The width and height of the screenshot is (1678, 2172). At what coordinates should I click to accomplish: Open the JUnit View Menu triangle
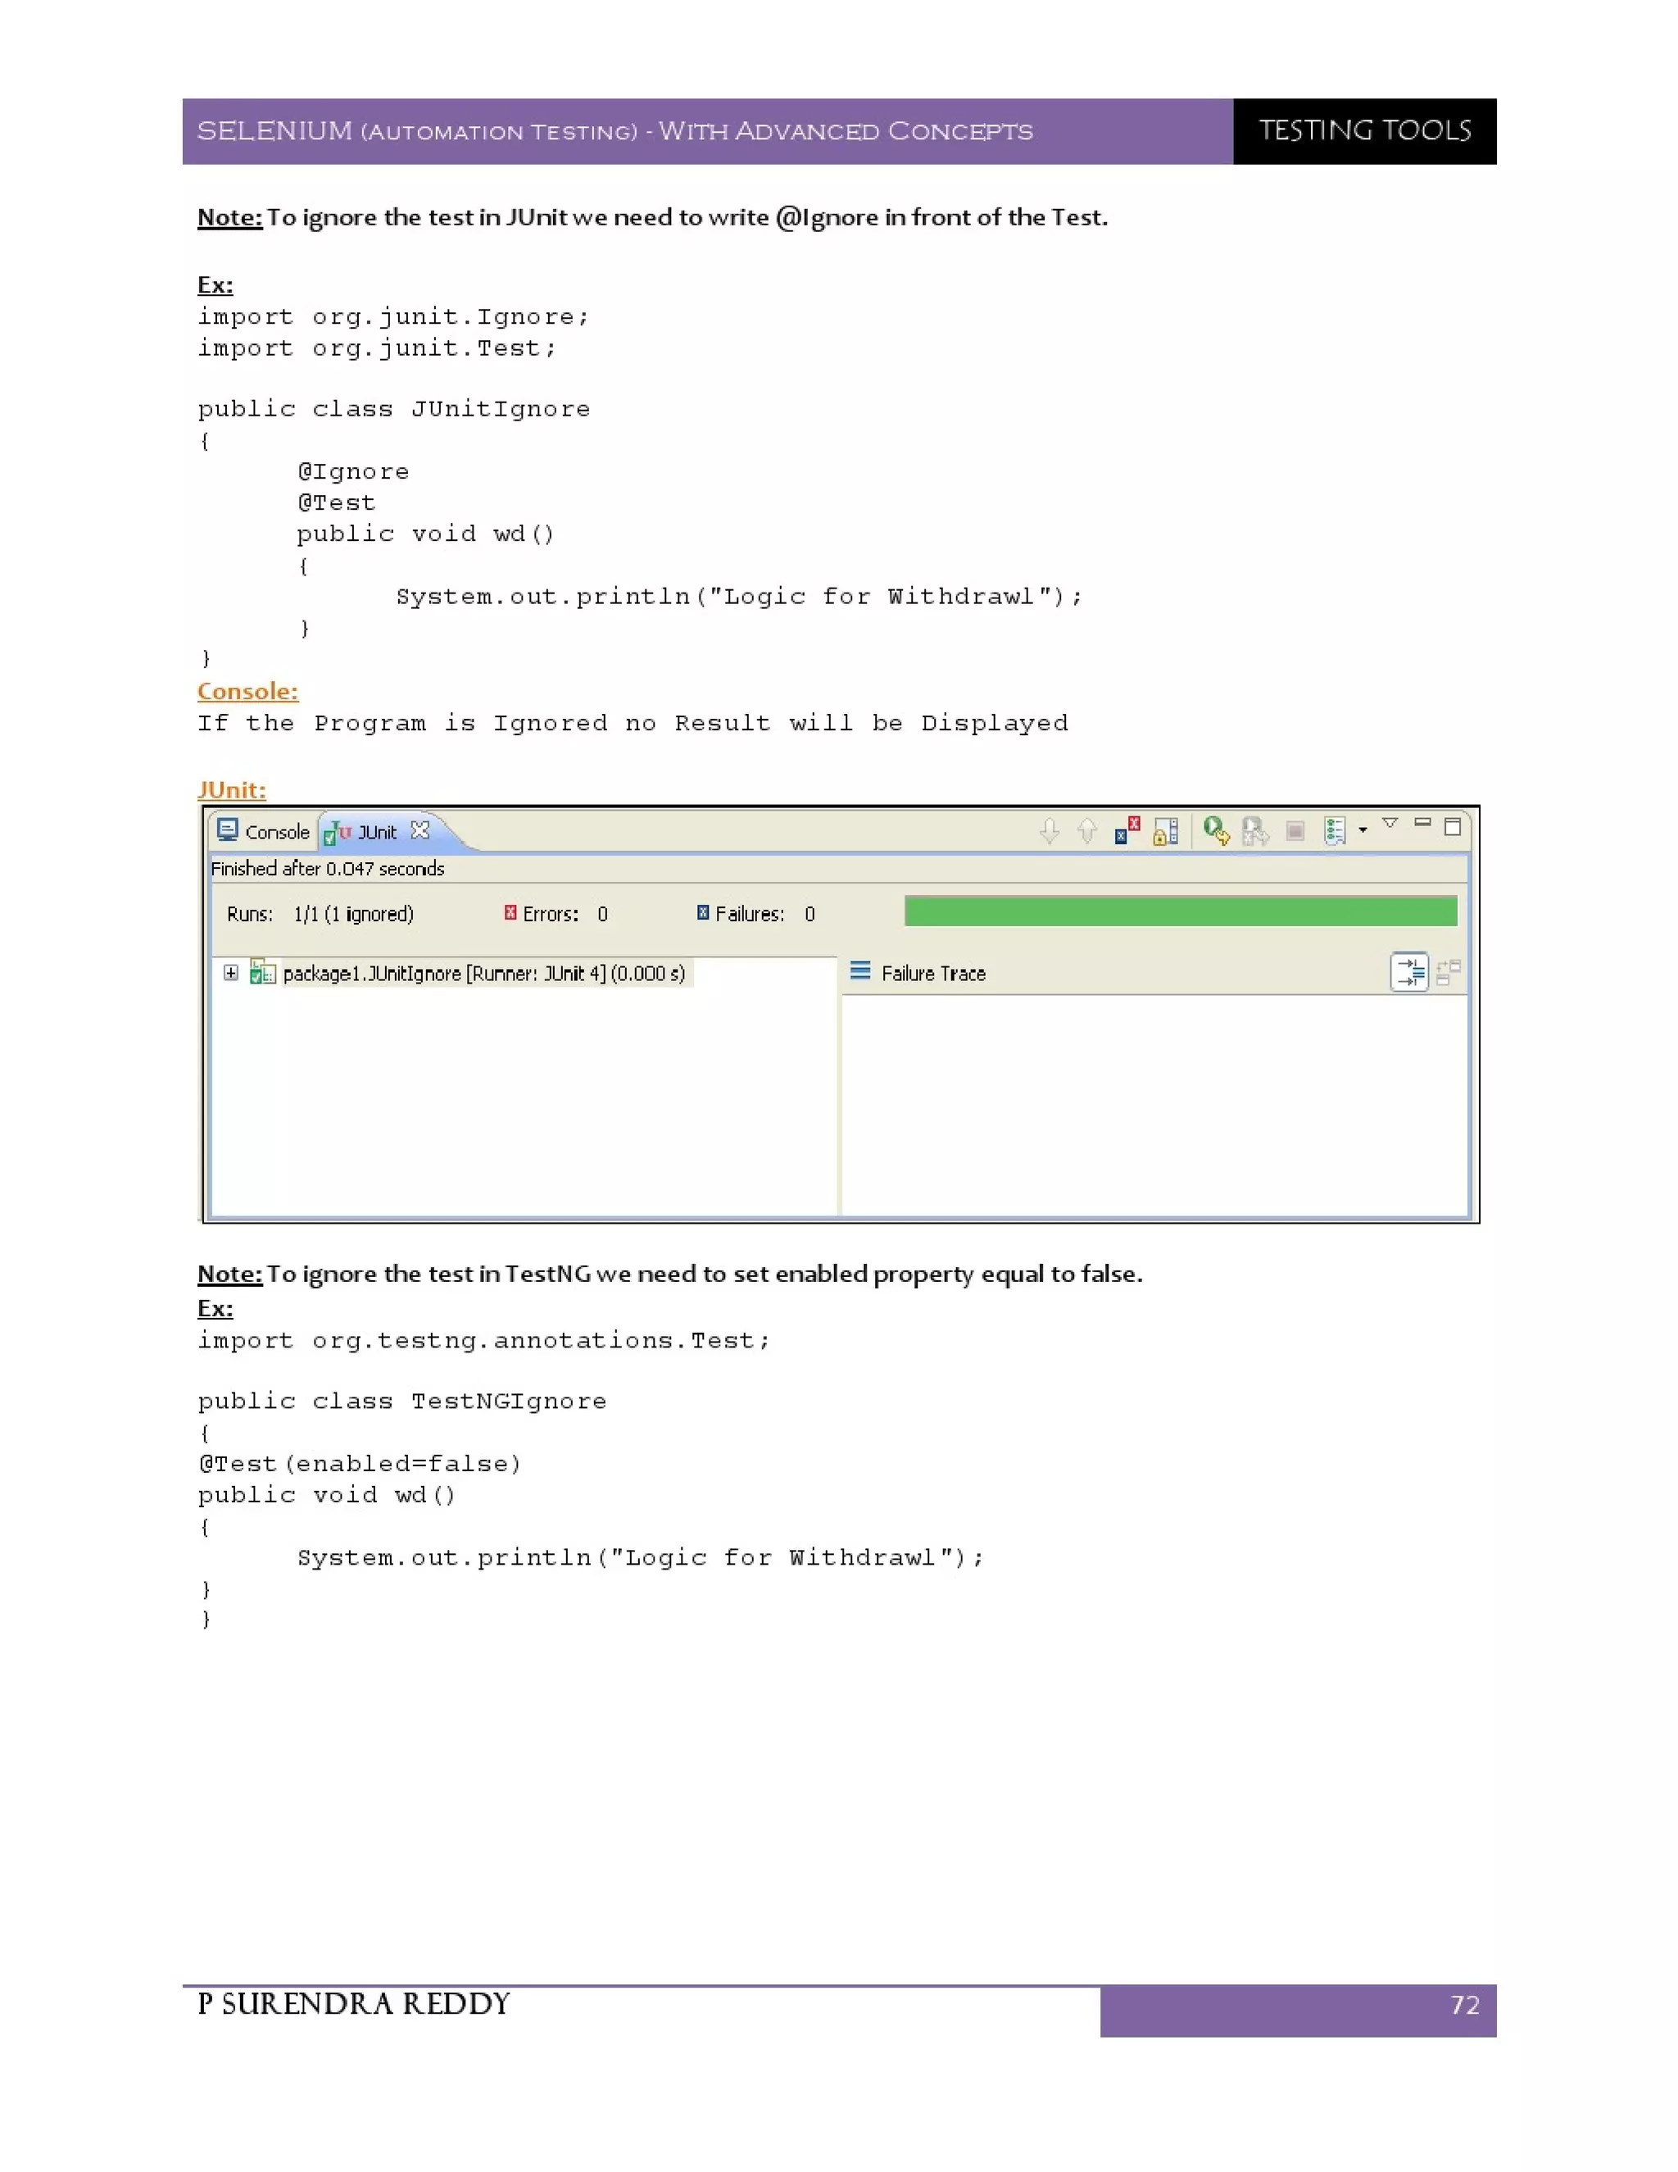pyautogui.click(x=1390, y=824)
